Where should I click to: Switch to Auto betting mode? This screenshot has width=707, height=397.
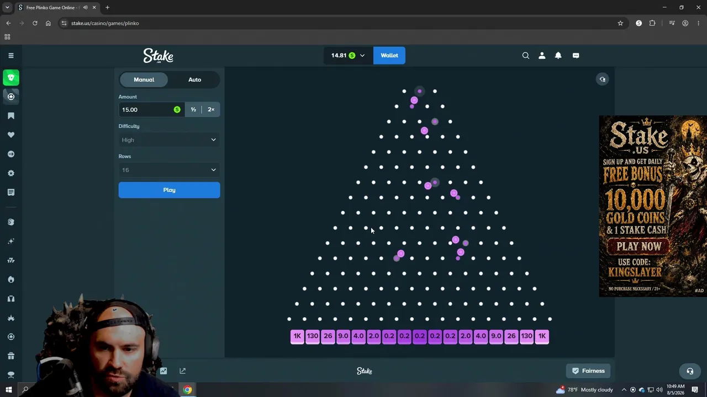tap(194, 79)
